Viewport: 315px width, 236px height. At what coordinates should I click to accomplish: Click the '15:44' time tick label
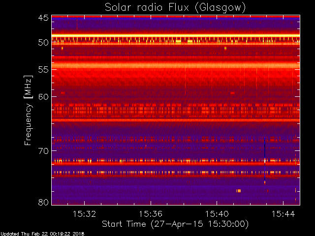point(283,214)
